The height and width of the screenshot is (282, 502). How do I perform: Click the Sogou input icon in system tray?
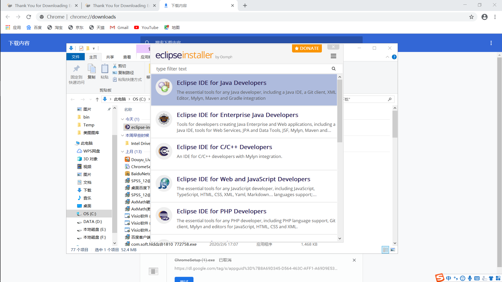[x=440, y=278]
